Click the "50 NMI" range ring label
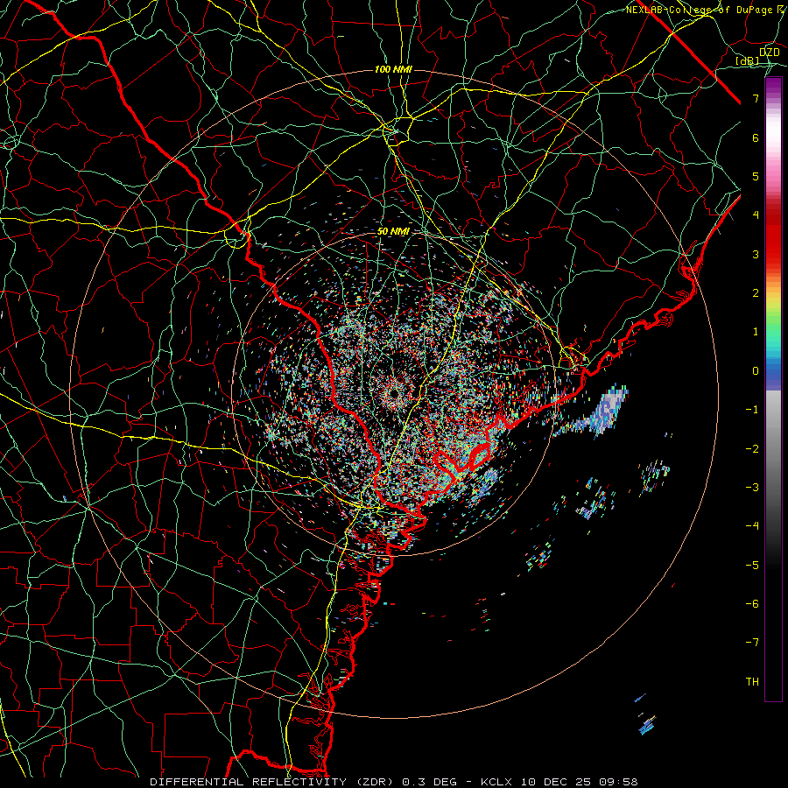Viewport: 788px width, 788px height. 393,231
